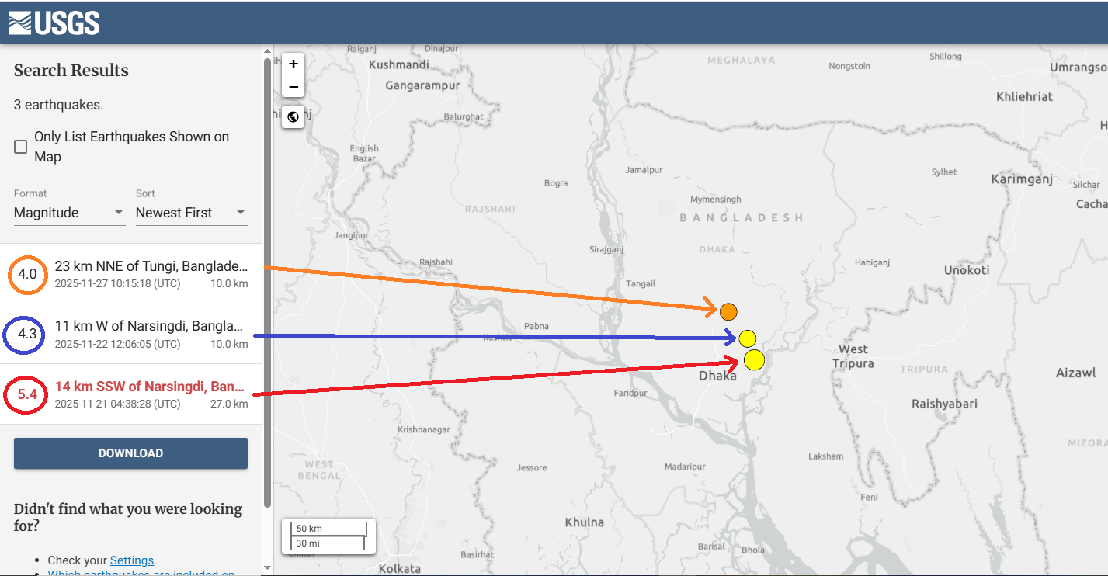This screenshot has height=576, width=1108.
Task: Click the globe zoom-to-world icon
Action: coord(293,117)
